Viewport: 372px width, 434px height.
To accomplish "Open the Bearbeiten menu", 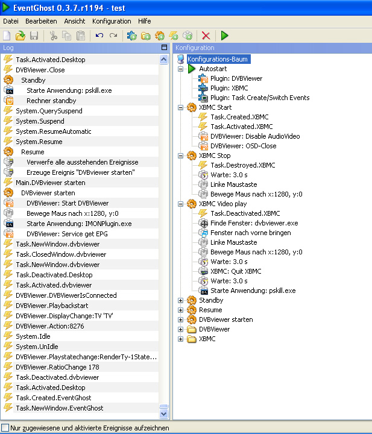I will (41, 21).
